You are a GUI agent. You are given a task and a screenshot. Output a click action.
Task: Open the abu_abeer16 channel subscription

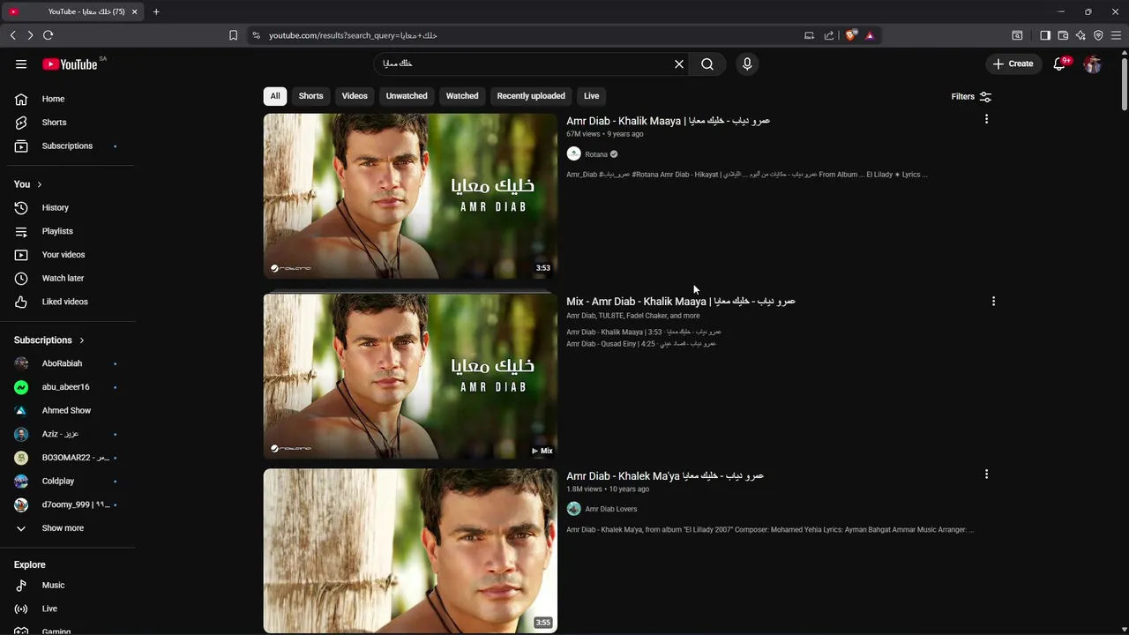[x=67, y=387]
